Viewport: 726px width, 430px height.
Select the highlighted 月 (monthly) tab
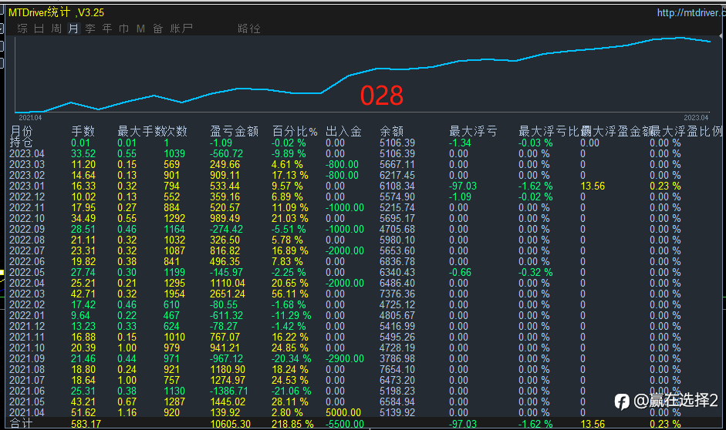pos(73,29)
